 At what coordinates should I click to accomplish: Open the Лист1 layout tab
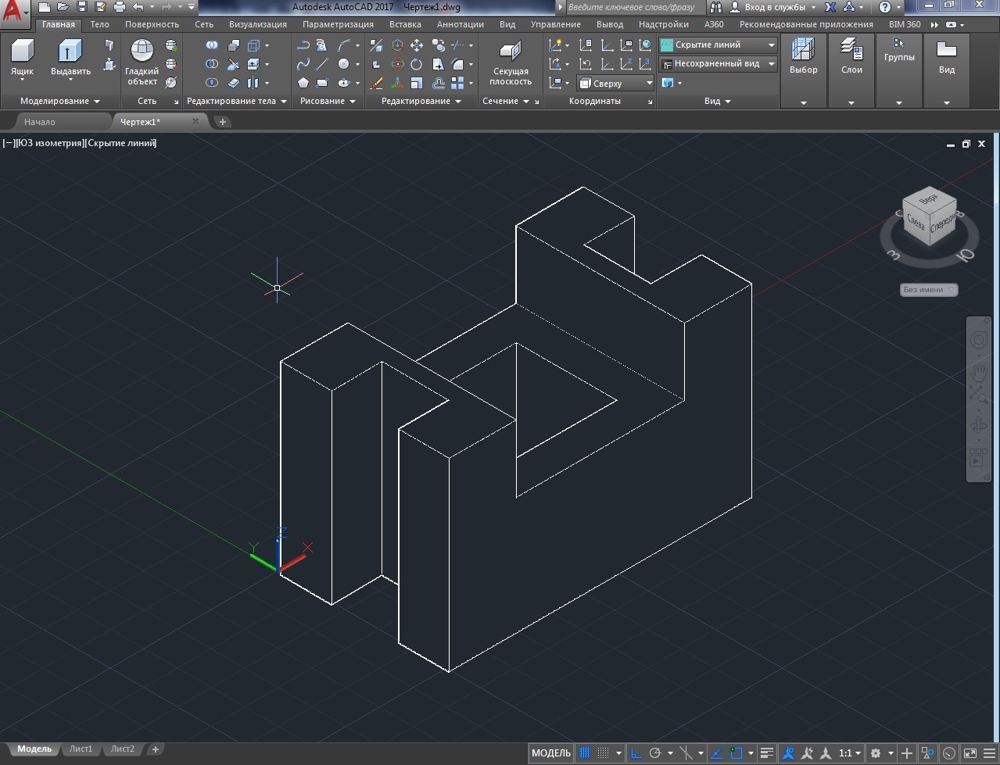(81, 749)
